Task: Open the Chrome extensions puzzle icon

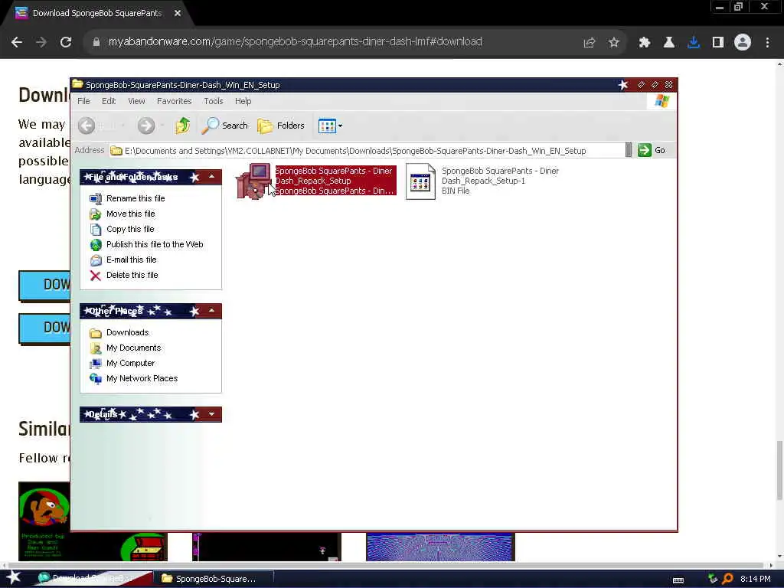Action: coord(644,43)
